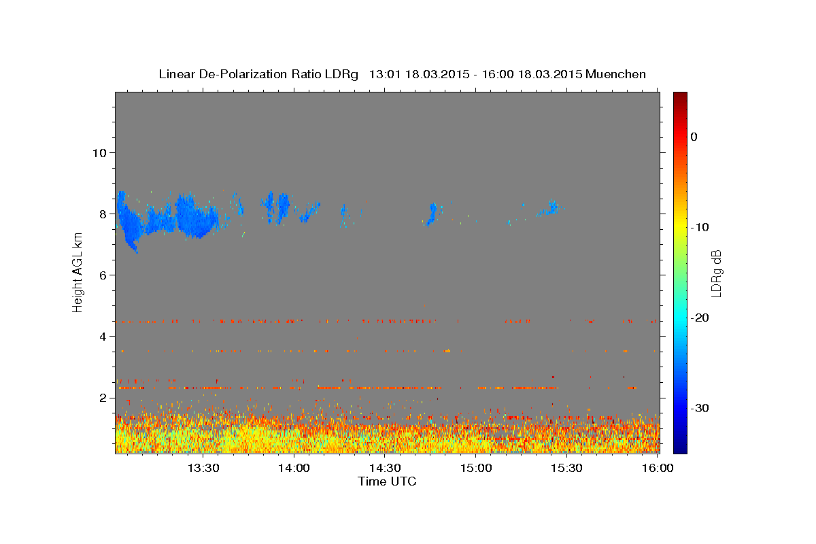Click the colorbar label '-10'
This screenshot has width=816, height=544.
pos(700,227)
